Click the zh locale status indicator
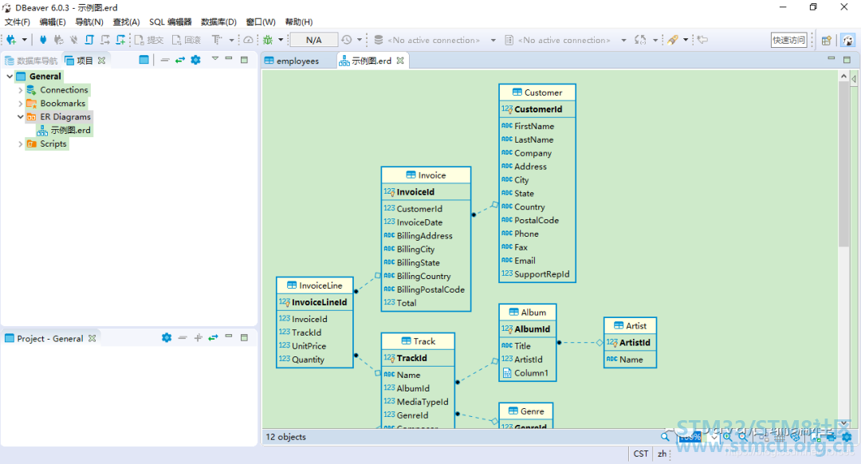Image resolution: width=861 pixels, height=464 pixels. coord(662,454)
